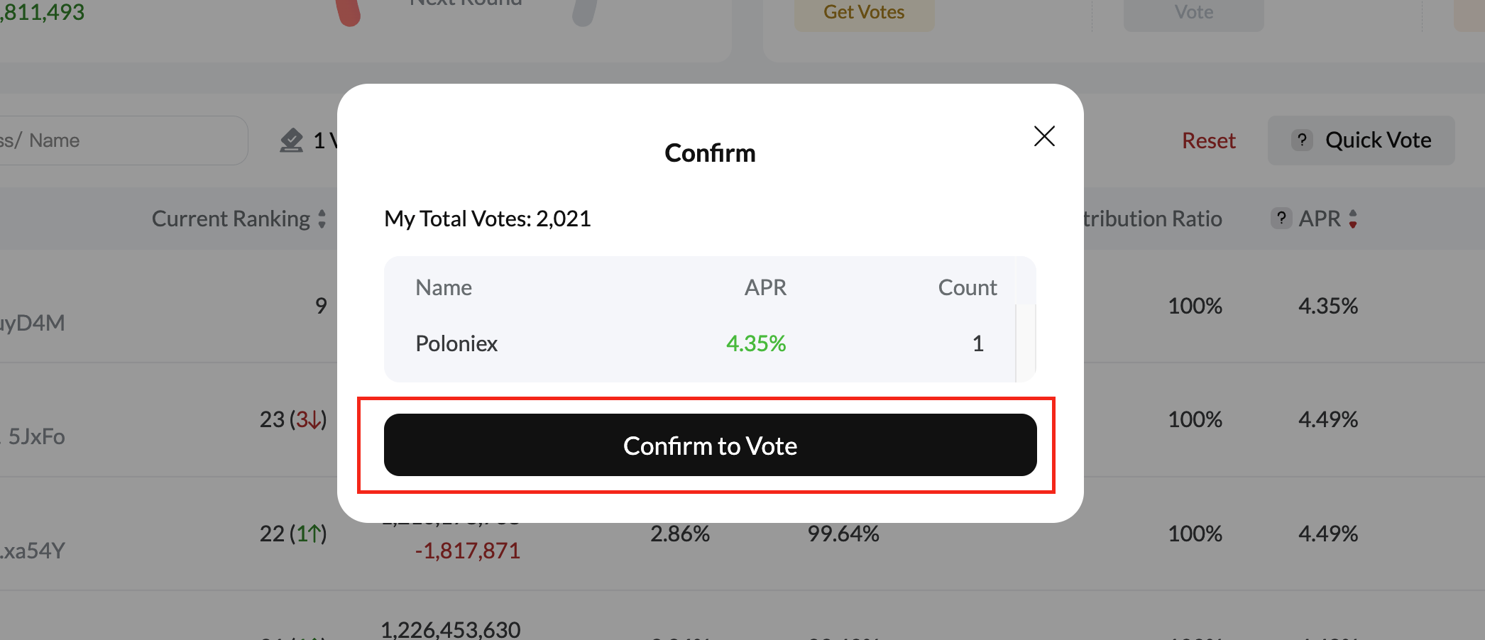Close the Confirm dialog with X
1485x640 pixels.
(x=1044, y=136)
